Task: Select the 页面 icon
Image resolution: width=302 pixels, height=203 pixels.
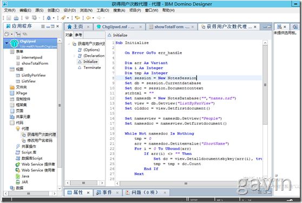Action: pos(12,111)
